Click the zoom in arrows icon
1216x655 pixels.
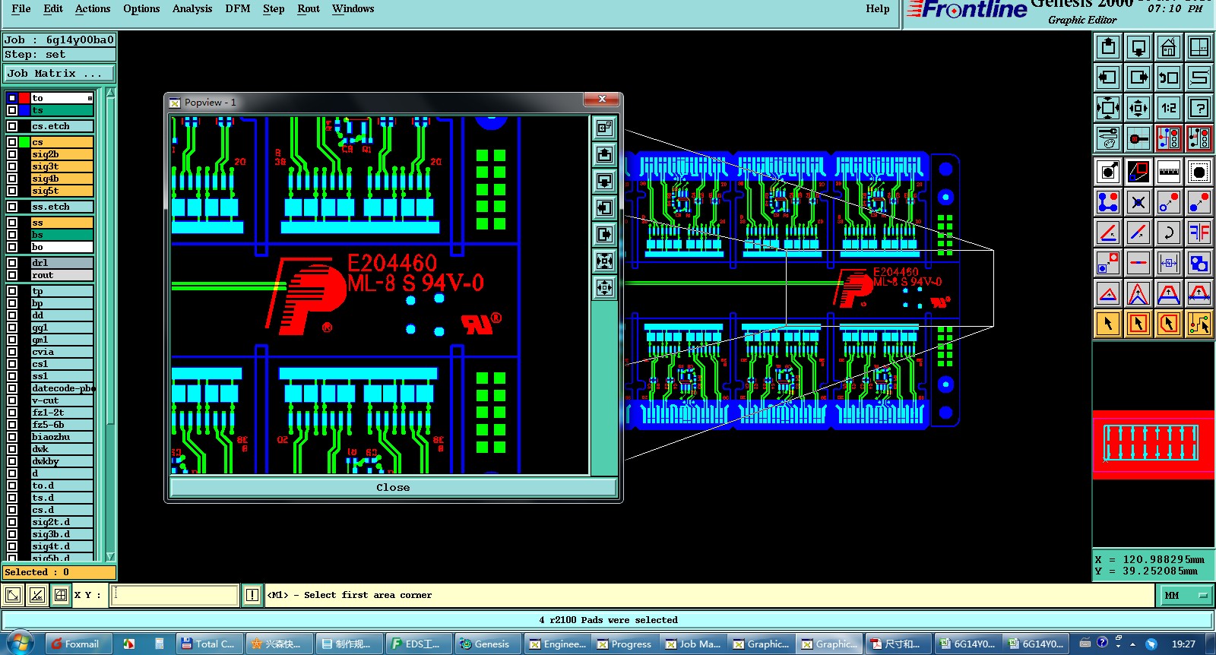click(1108, 108)
